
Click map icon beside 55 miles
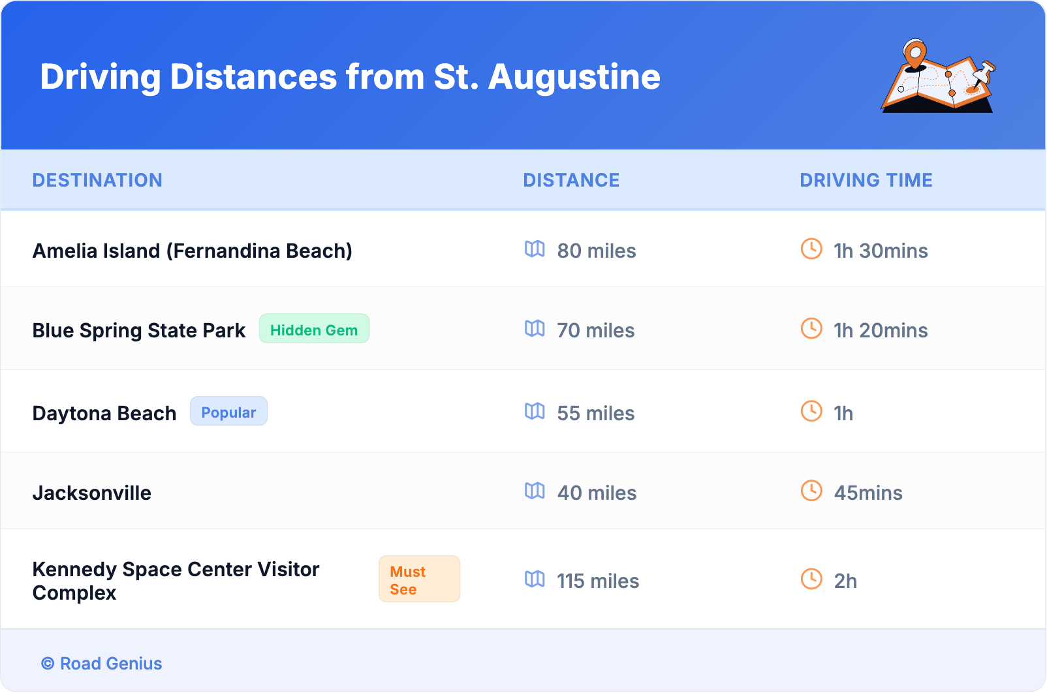(535, 412)
